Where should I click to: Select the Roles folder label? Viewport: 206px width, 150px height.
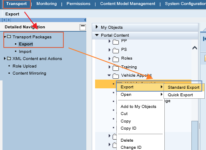[x=127, y=58]
